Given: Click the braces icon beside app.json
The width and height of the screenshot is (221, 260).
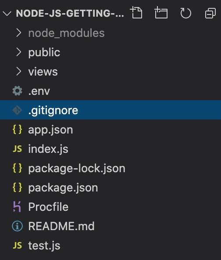Looking at the screenshot, I should point(17,130).
